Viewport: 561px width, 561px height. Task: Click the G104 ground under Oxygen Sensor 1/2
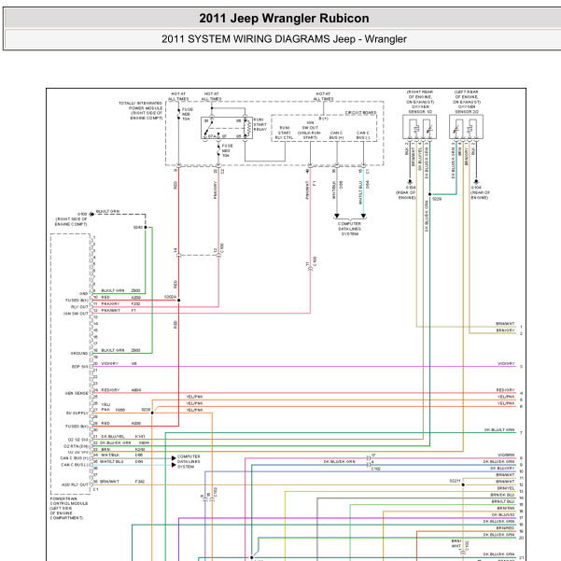point(410,182)
